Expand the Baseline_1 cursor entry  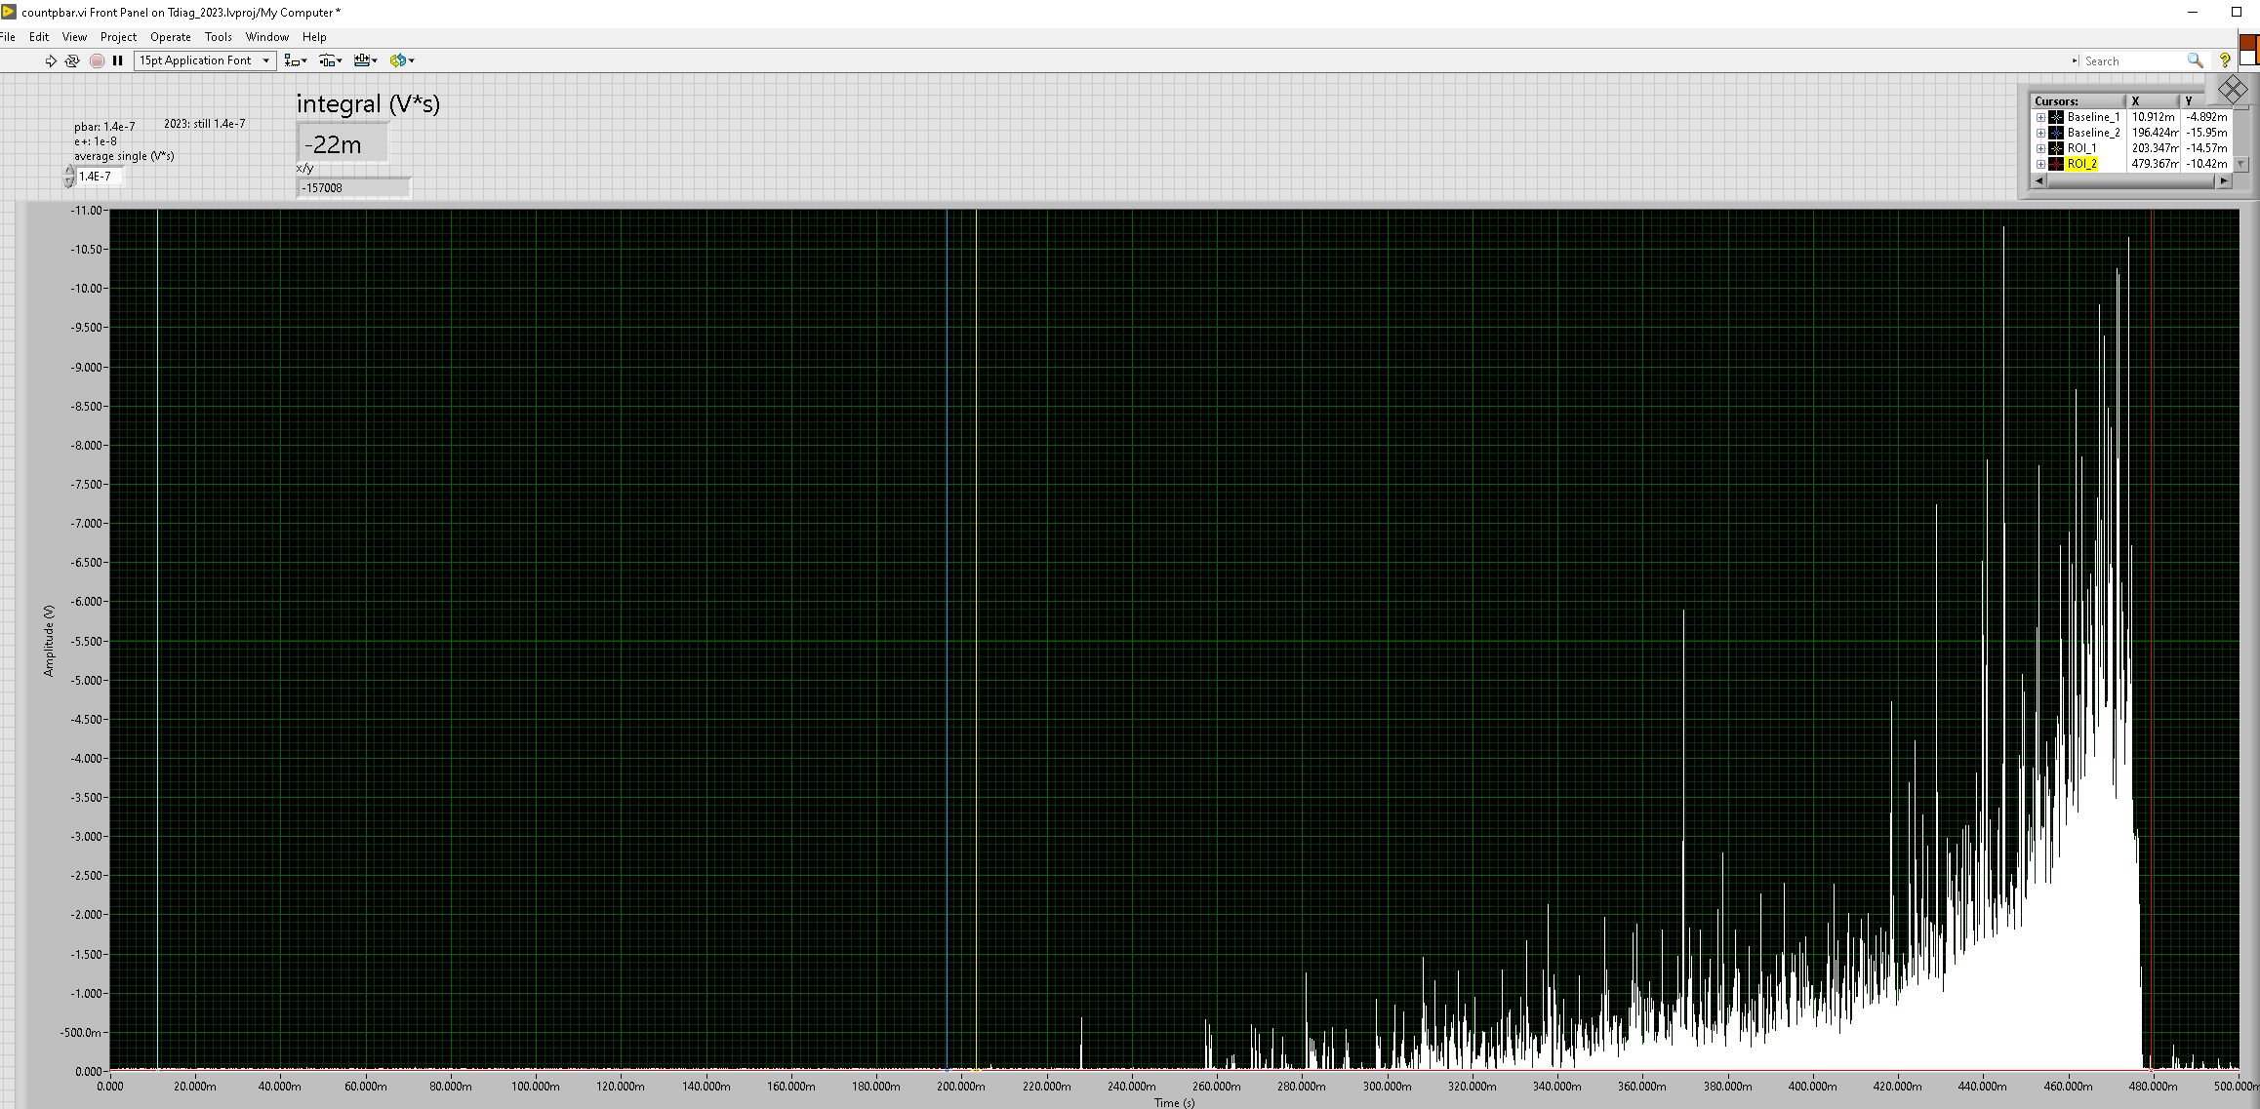pyautogui.click(x=2040, y=117)
